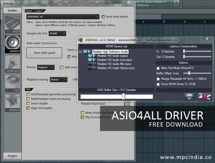Open the DEBUG settings beetle icon
This screenshot has height=163, width=215.
pos(13,103)
